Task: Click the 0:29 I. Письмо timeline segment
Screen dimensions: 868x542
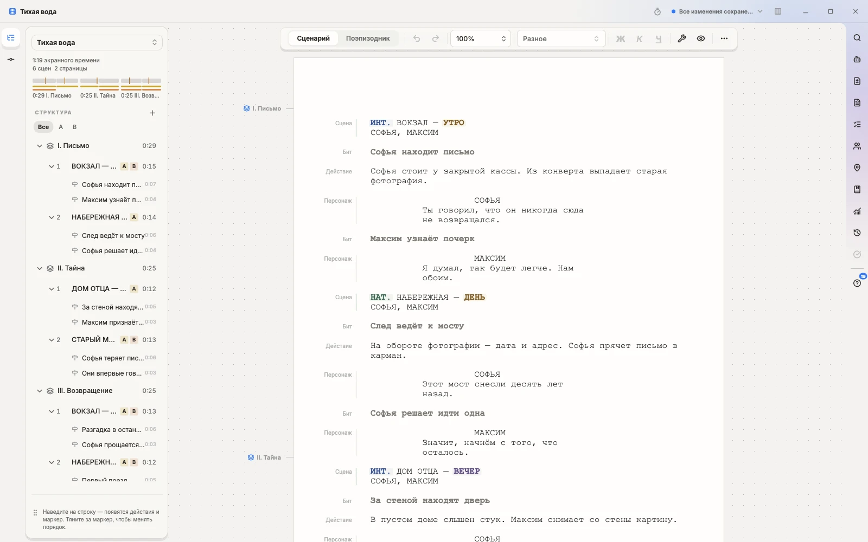Action: pos(55,88)
